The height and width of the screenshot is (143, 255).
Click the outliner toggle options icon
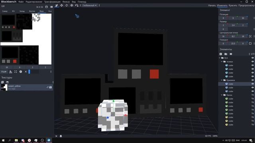coord(231,54)
